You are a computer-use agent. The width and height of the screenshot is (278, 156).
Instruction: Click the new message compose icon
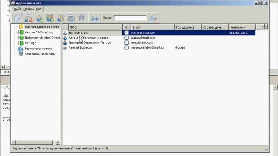click(18, 18)
